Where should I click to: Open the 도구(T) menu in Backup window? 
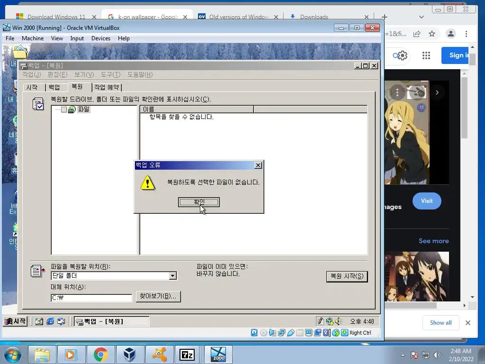[110, 74]
